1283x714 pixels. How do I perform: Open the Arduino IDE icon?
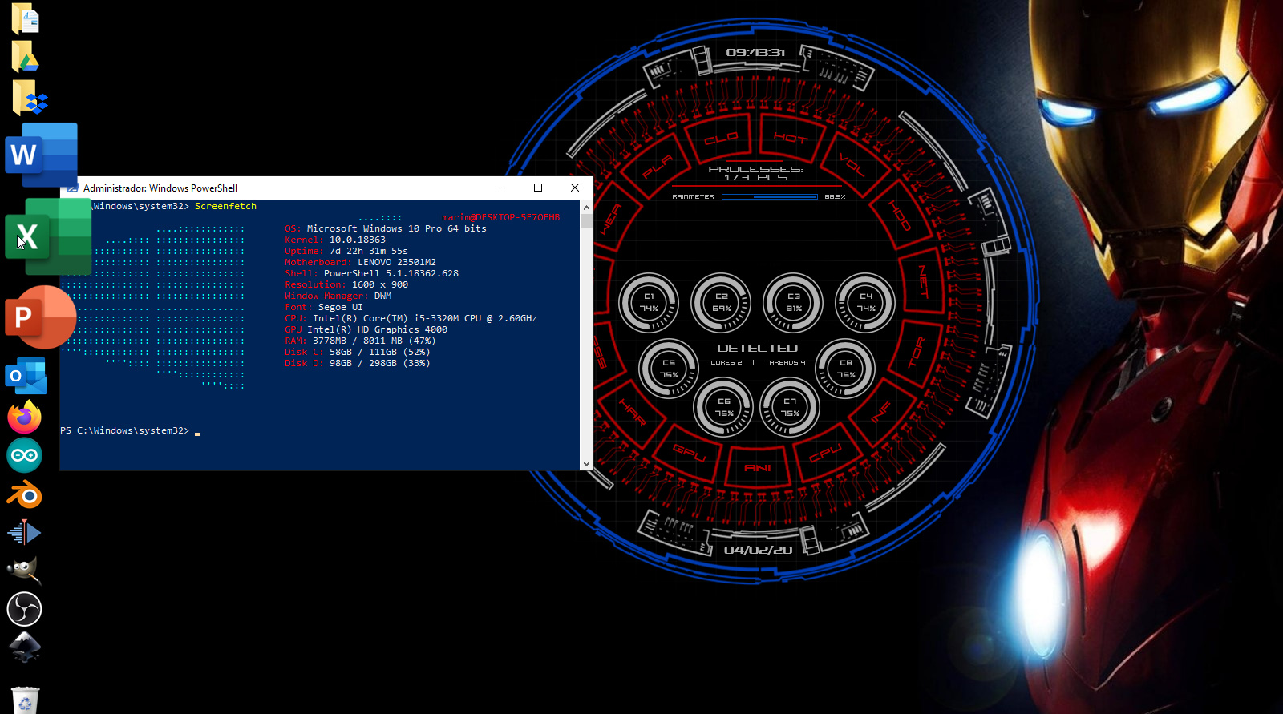[x=24, y=455]
